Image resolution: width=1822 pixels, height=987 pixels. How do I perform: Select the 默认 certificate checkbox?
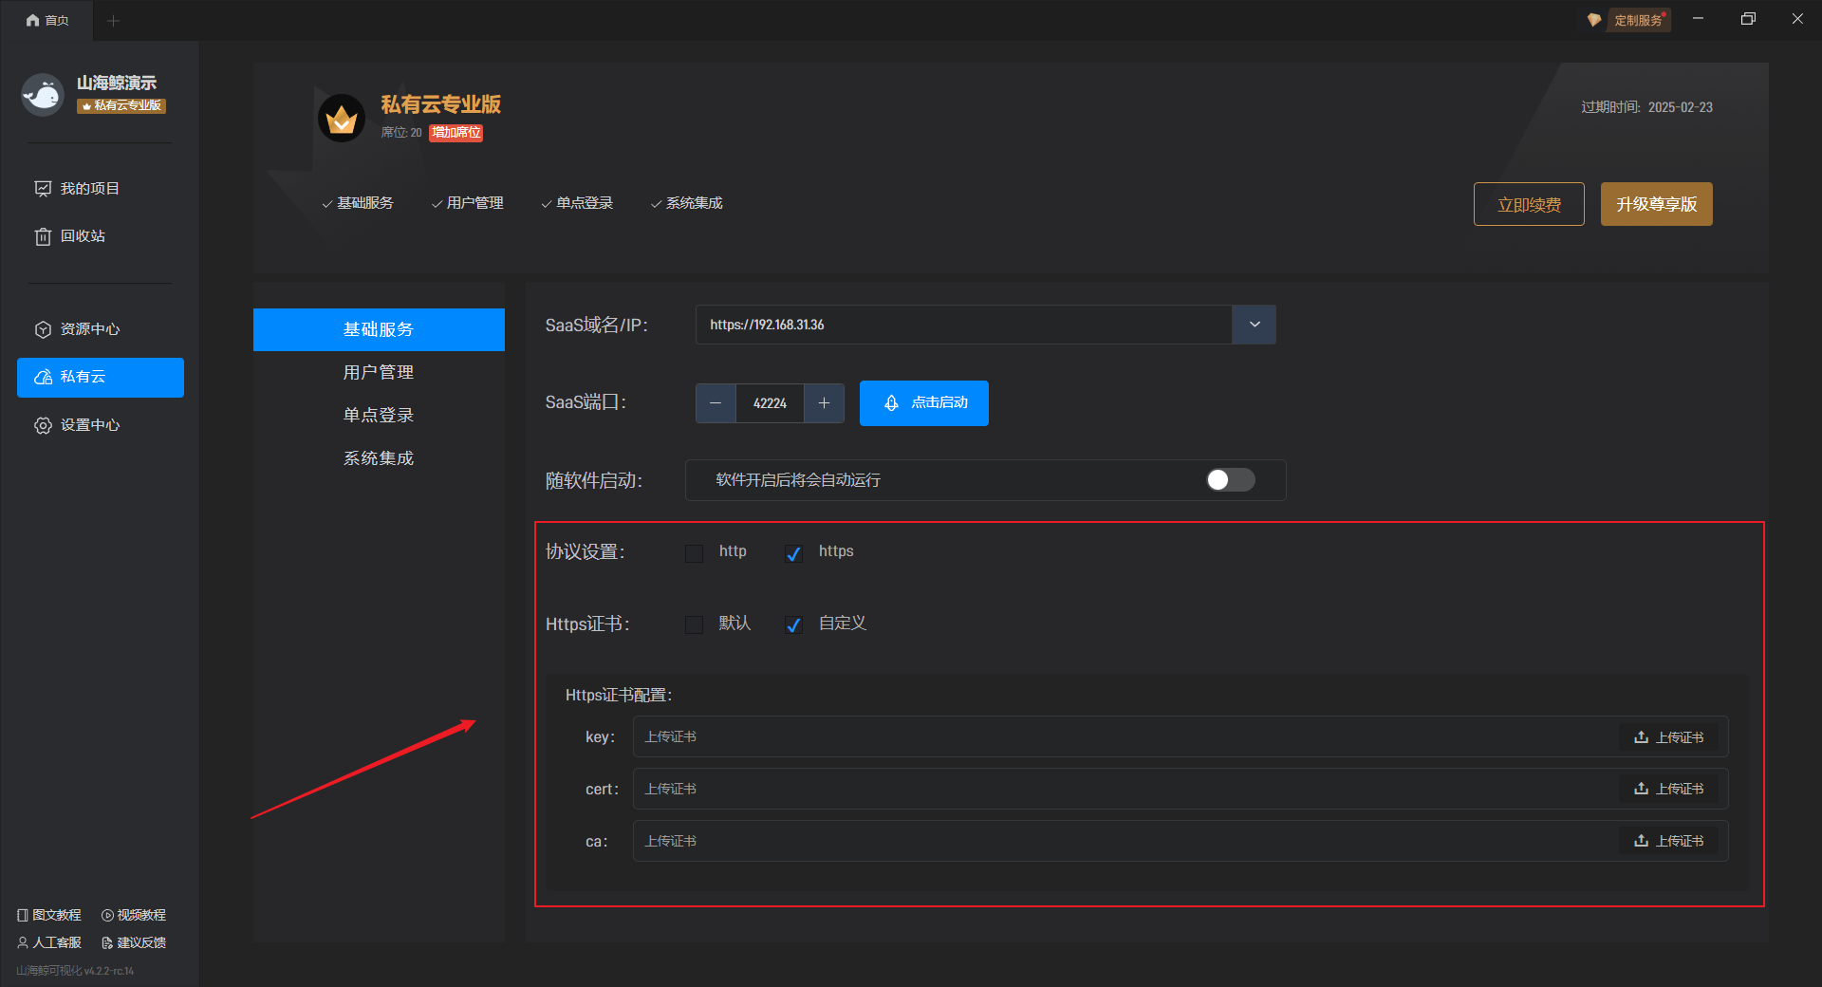click(695, 624)
